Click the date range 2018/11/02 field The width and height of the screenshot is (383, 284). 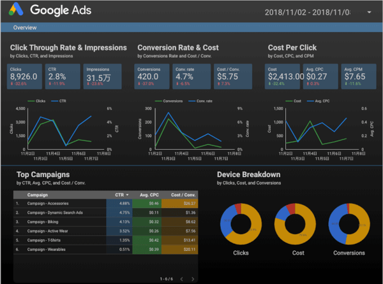click(307, 12)
